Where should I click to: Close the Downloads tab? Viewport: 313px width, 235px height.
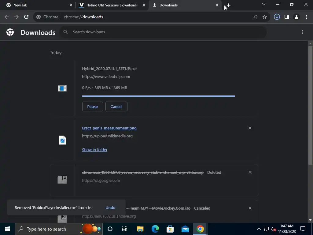(217, 5)
